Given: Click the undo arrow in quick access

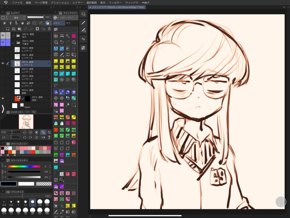Looking at the screenshot, I should (x=62, y=42).
